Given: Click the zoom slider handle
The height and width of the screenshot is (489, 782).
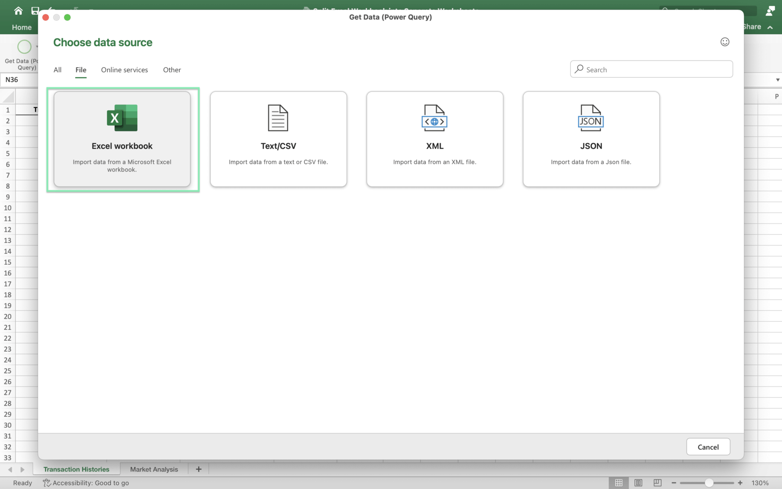Looking at the screenshot, I should click(x=709, y=483).
